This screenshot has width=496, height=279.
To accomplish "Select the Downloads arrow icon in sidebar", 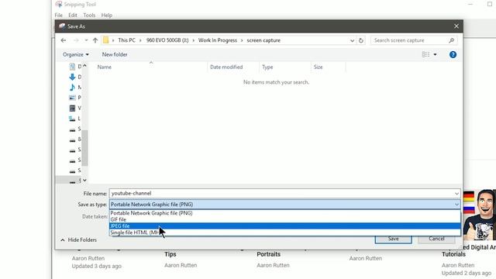I will point(72,77).
